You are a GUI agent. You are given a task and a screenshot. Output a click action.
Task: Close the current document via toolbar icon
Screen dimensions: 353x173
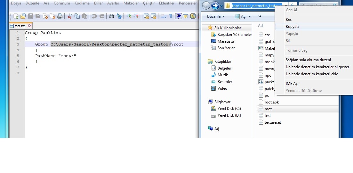[x=45, y=16]
